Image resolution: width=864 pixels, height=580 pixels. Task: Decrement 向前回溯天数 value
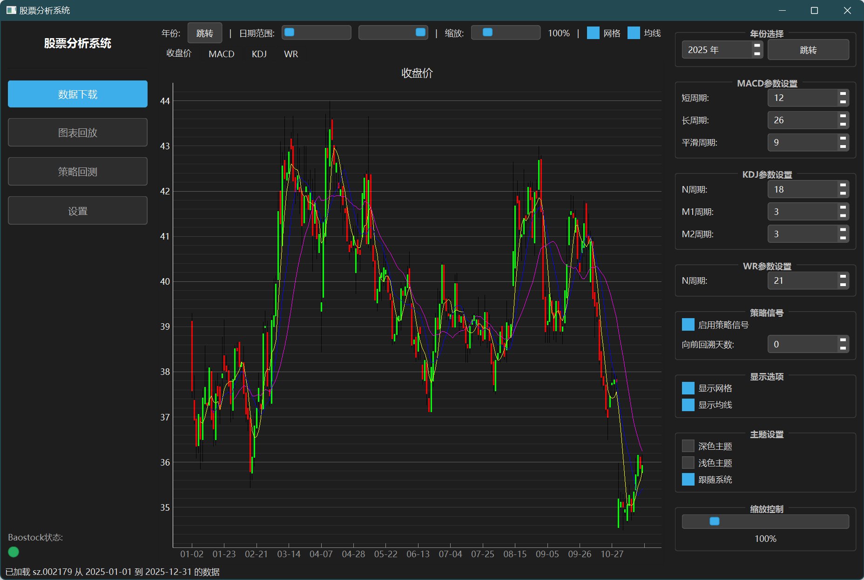coord(843,348)
